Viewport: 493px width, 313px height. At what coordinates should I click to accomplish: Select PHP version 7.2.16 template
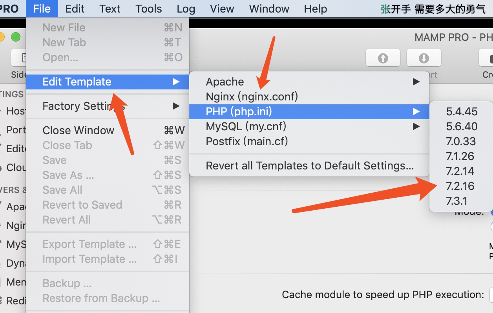(x=460, y=186)
